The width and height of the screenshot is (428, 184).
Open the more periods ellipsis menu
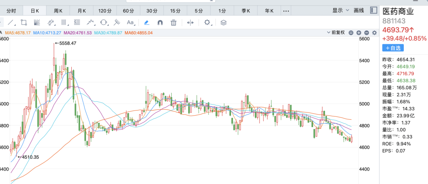pos(286,11)
